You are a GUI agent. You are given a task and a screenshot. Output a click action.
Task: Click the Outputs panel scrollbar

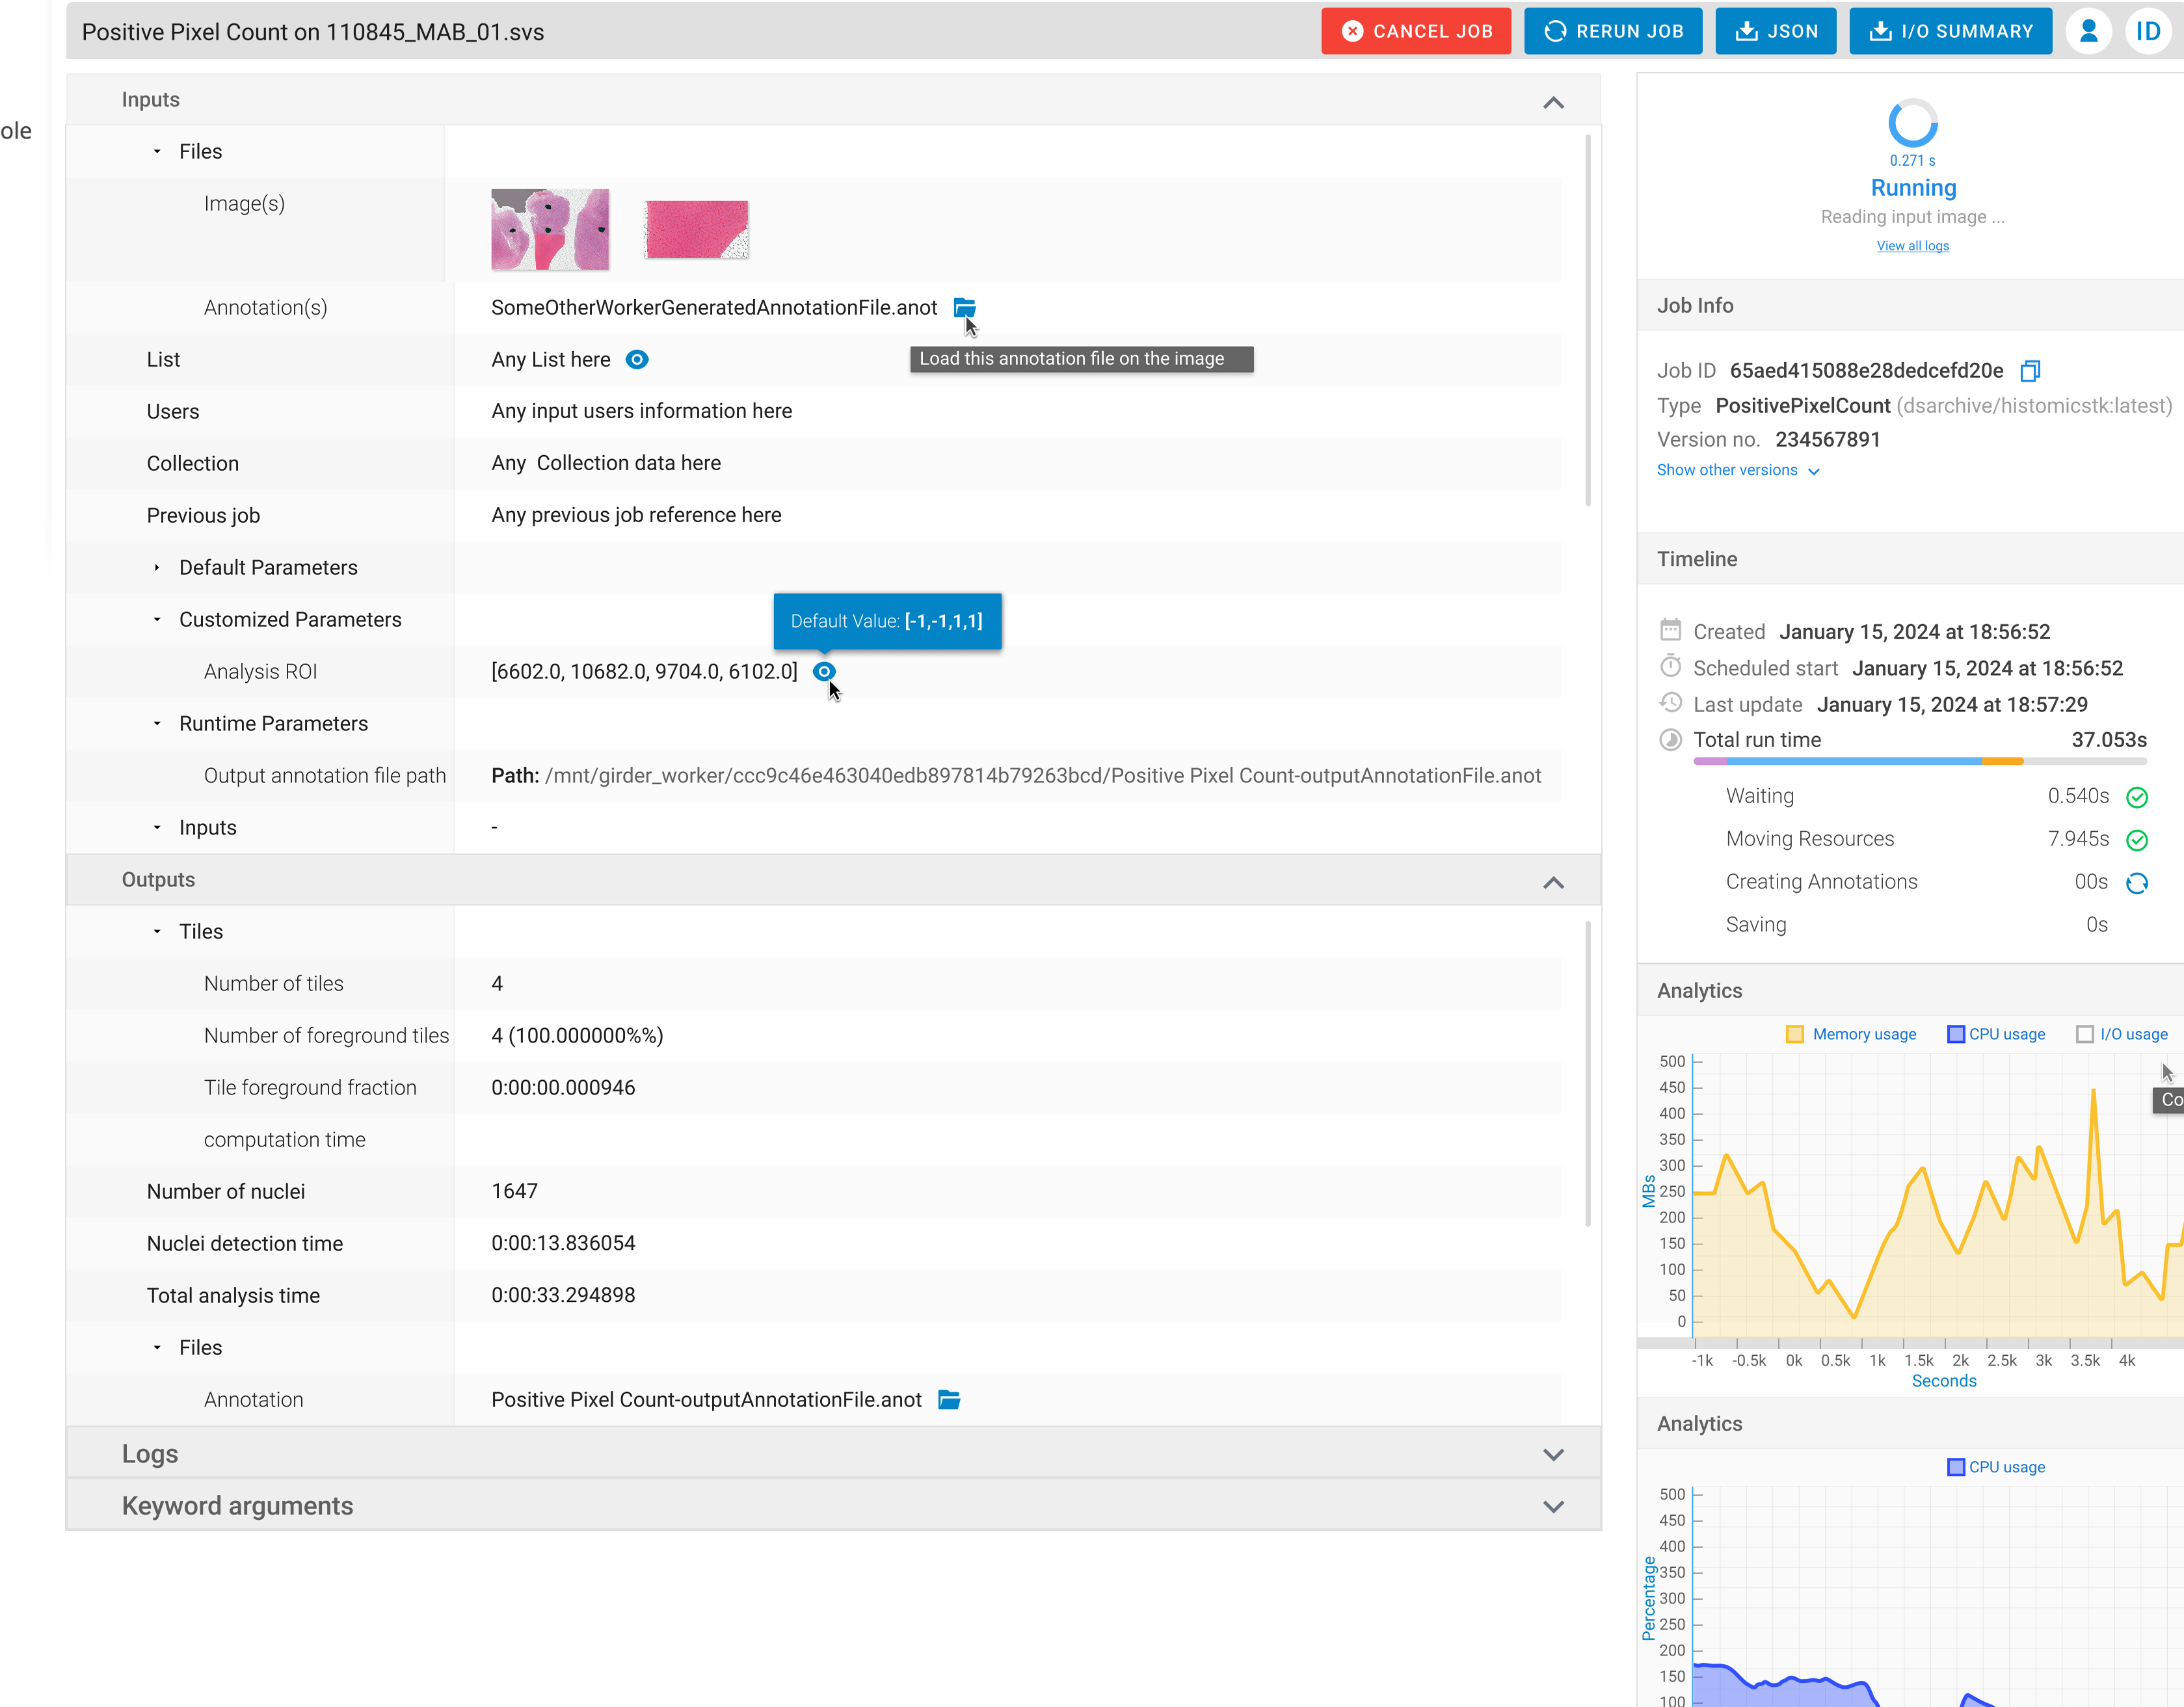pos(1587,1074)
